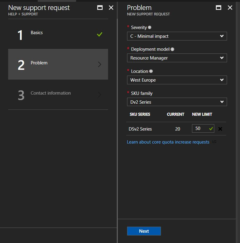Remove the DSv2 Series row
The width and height of the screenshot is (240, 243).
[x=220, y=129]
